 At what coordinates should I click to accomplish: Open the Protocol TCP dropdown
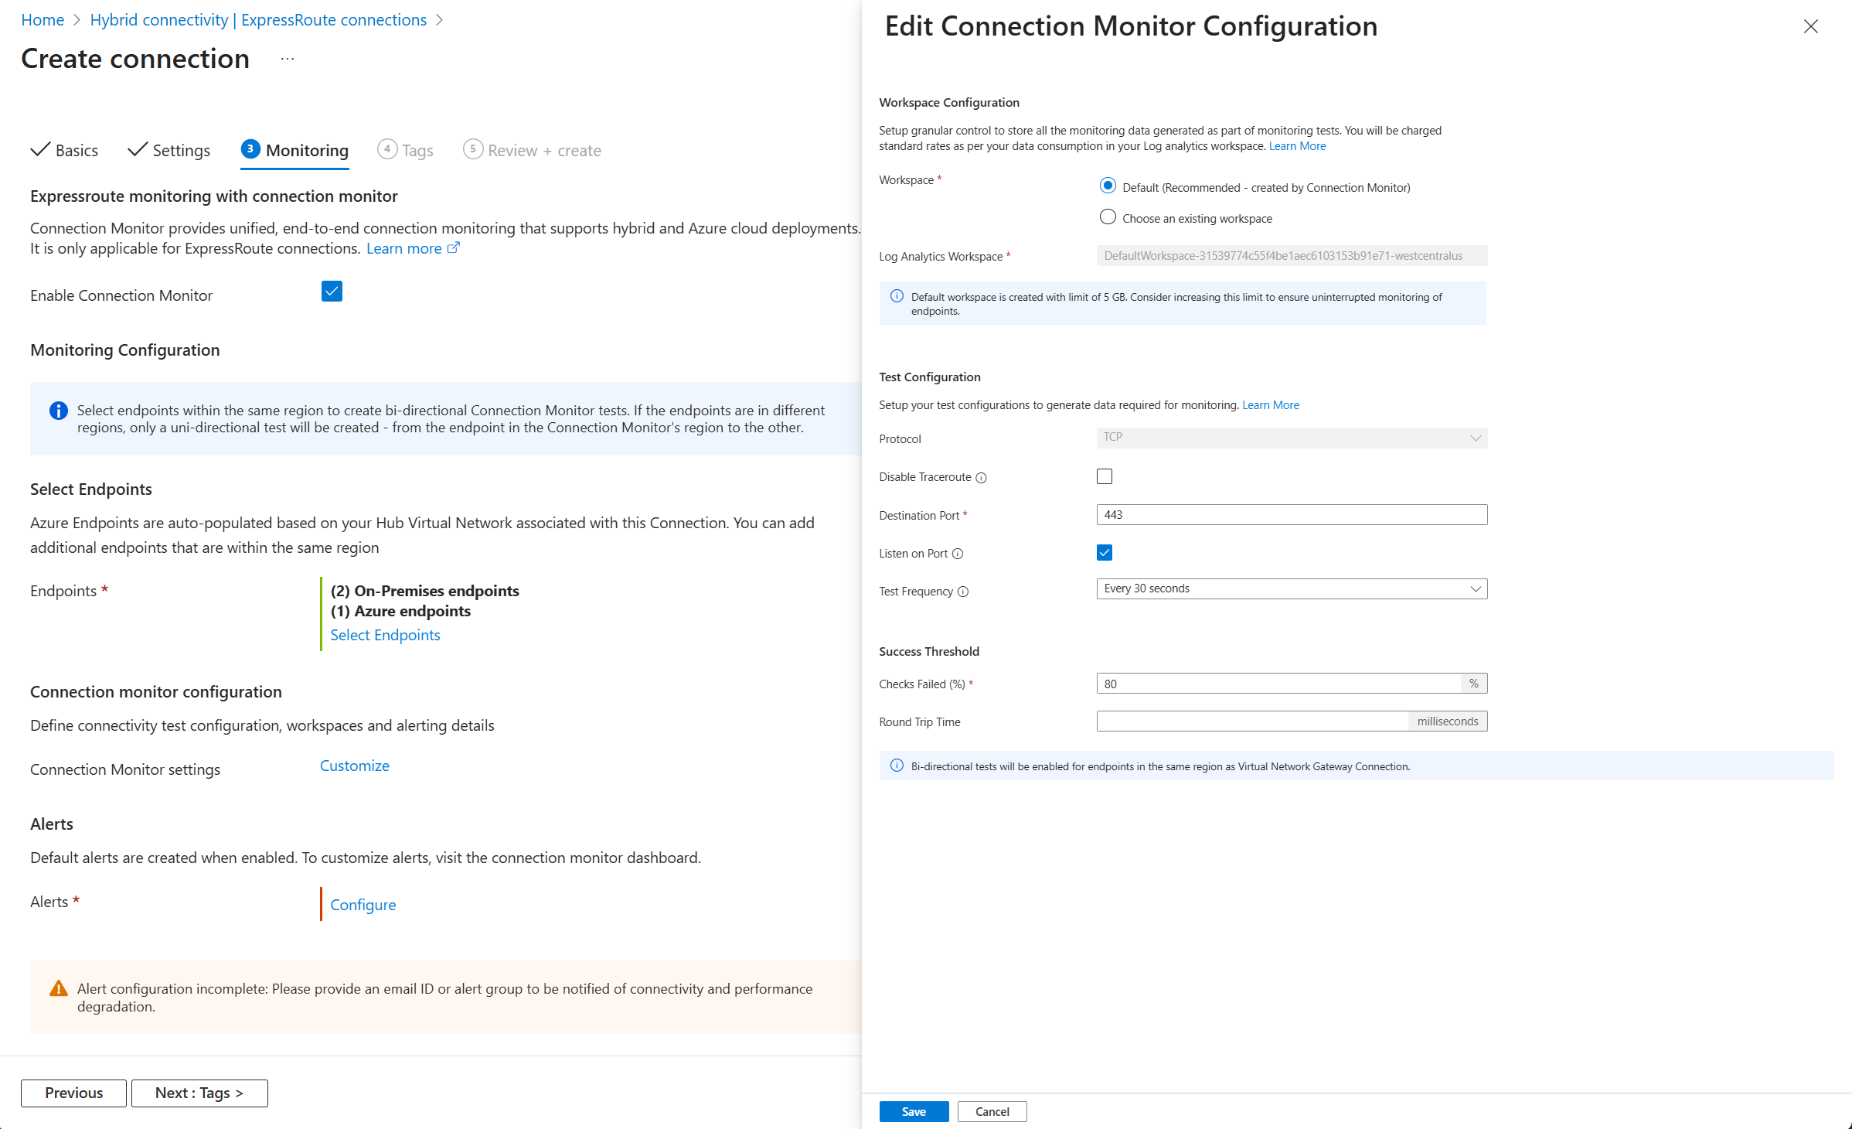tap(1291, 438)
